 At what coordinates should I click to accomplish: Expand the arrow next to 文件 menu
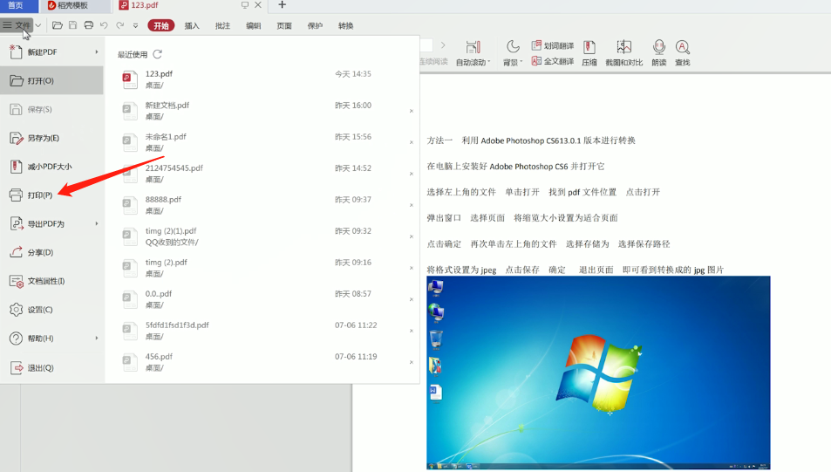38,25
